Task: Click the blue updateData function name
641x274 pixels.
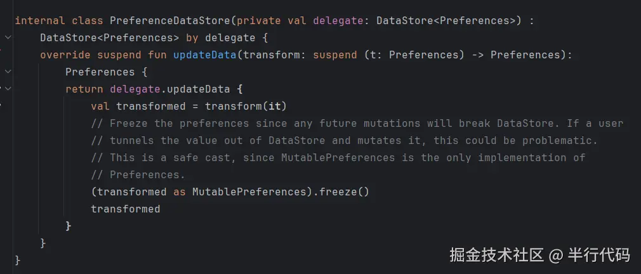Action: click(x=204, y=55)
